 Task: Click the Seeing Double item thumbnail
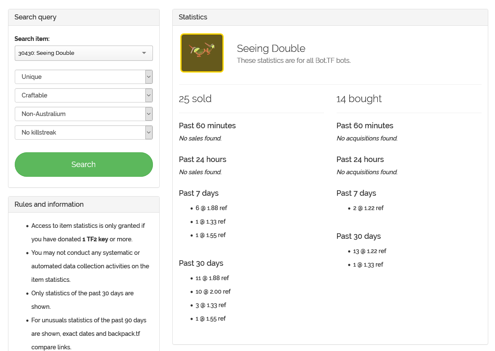pyautogui.click(x=202, y=53)
